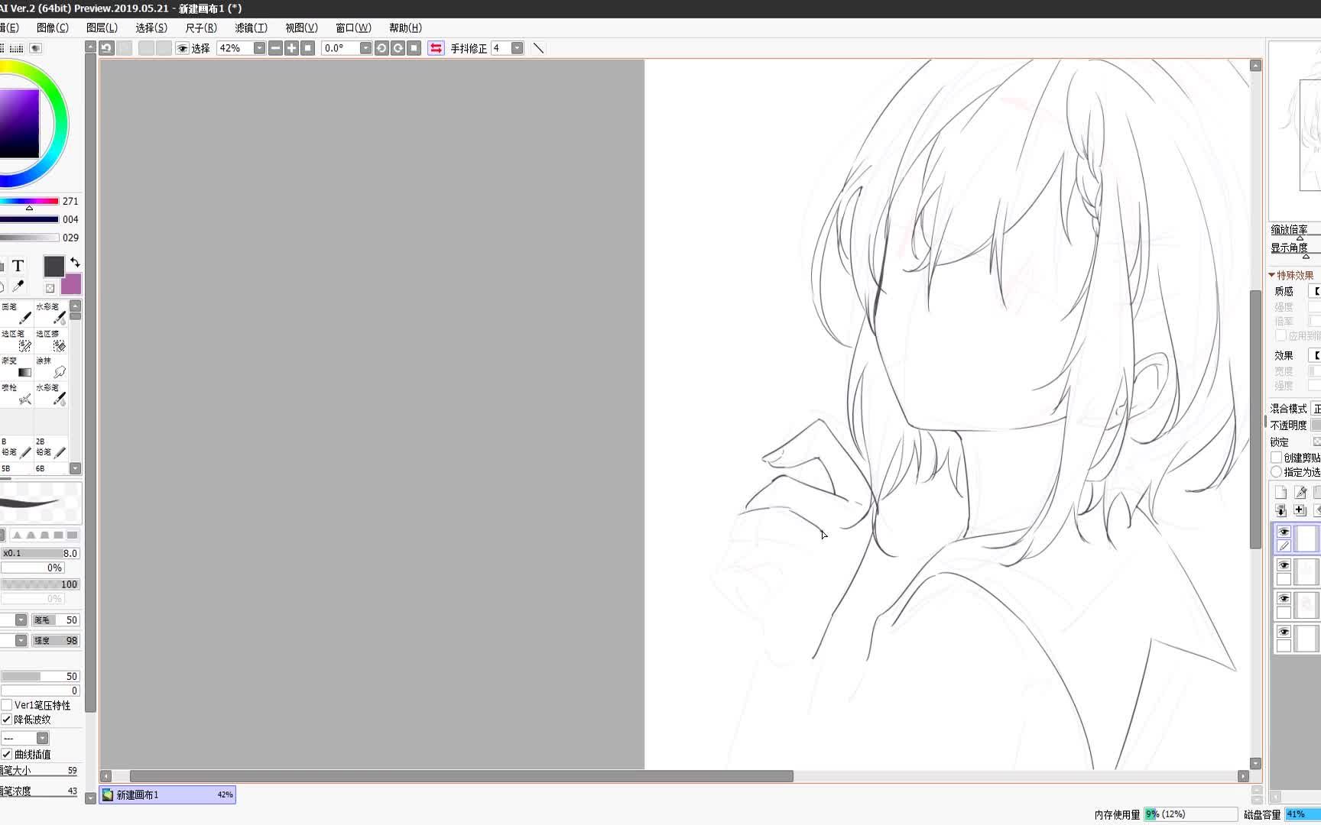Click the foreground dark gray color swatch

point(54,266)
